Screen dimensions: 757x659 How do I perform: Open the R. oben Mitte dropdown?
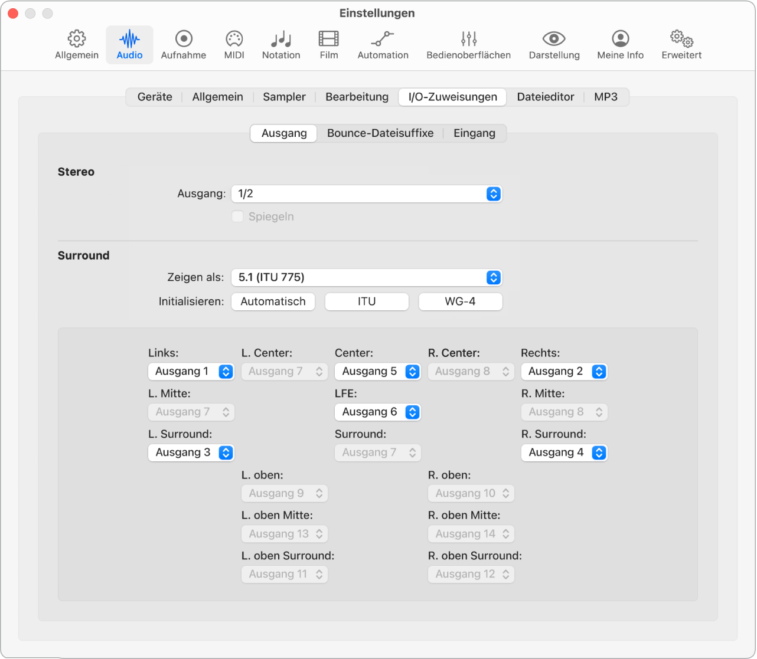[x=471, y=535]
